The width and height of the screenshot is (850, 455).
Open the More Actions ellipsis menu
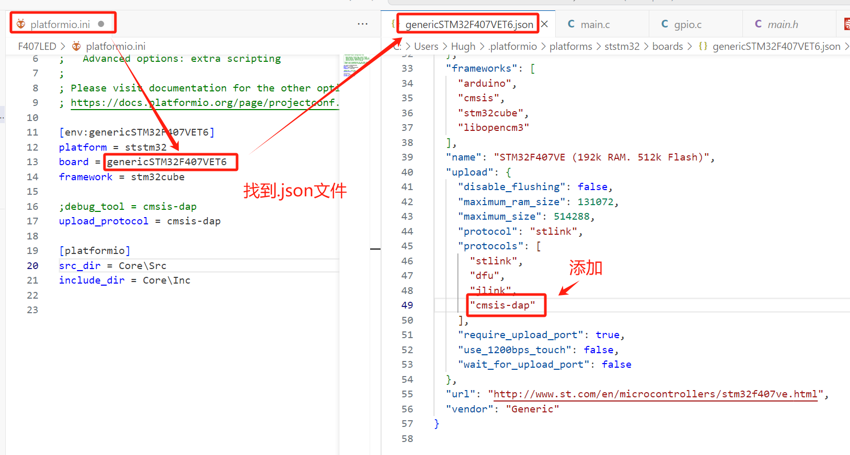[362, 24]
